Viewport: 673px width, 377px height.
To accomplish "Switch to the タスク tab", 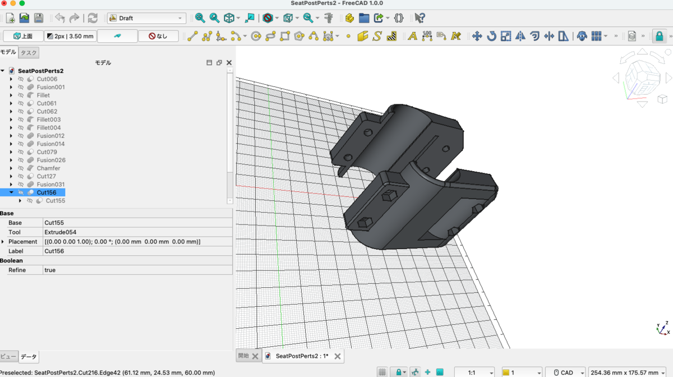I will [x=29, y=53].
